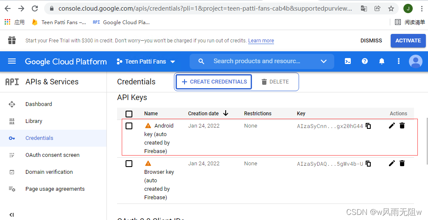The image size is (428, 220).
Task: Delete the Browser key trash icon
Action: [x=402, y=163]
